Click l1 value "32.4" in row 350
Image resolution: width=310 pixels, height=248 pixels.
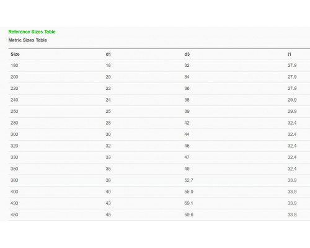coord(292,169)
